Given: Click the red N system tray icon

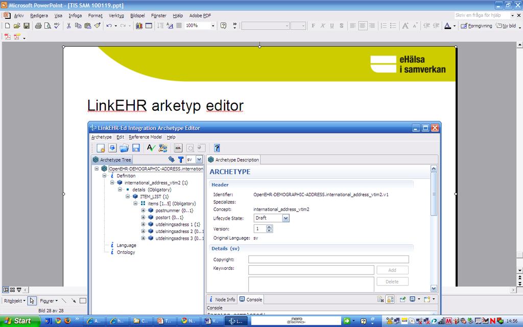Looking at the screenshot, I should pos(493,321).
